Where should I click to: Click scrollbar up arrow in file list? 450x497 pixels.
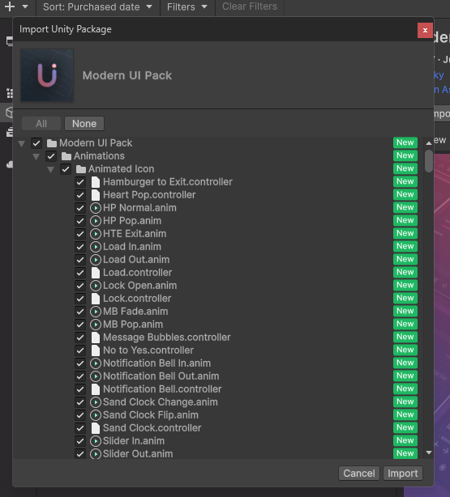point(429,143)
